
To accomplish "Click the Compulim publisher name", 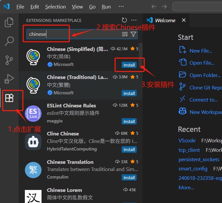I will pos(58,177).
